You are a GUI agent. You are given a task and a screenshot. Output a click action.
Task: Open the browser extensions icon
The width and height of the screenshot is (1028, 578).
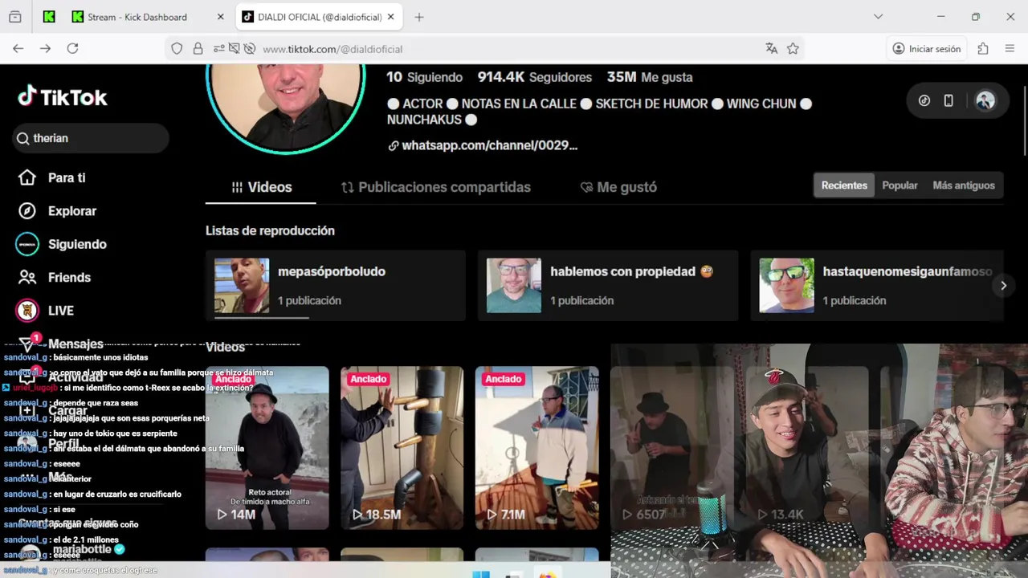[x=983, y=49]
